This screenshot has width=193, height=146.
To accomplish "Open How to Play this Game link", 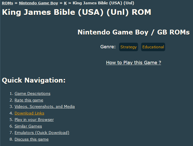I will point(133,63).
